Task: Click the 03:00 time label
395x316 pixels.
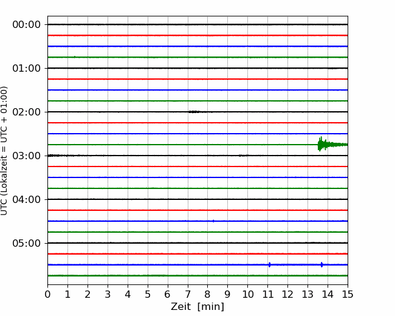Action: 27,156
